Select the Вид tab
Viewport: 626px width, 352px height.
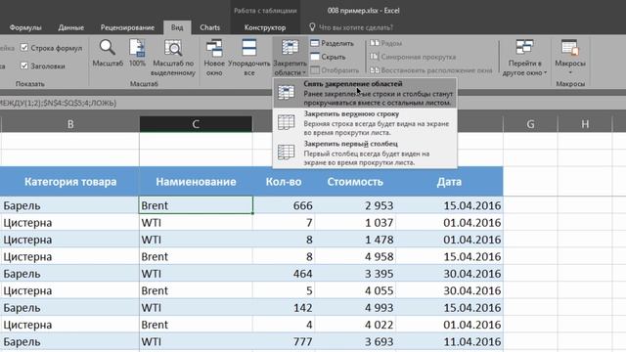177,27
